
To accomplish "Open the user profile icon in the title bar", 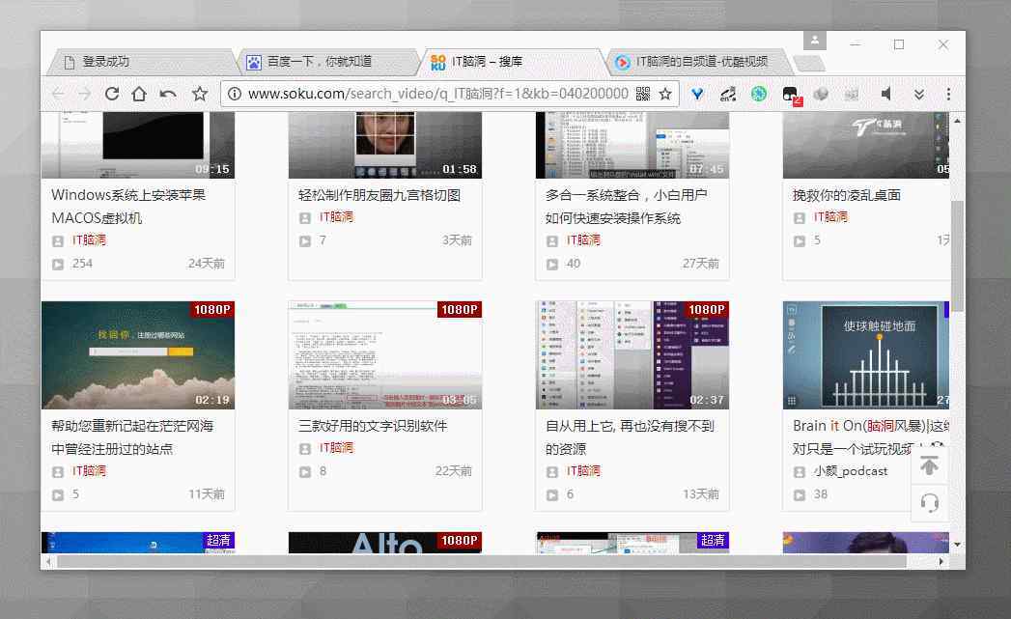I will [x=814, y=40].
